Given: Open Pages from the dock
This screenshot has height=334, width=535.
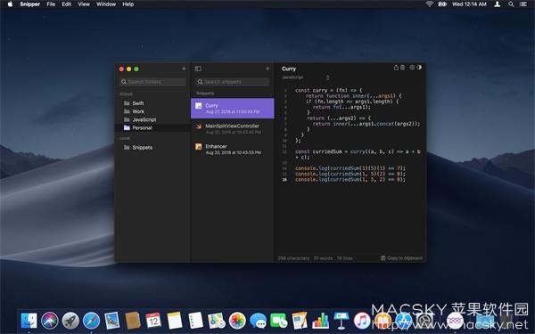Looking at the screenshot, I should pos(300,321).
